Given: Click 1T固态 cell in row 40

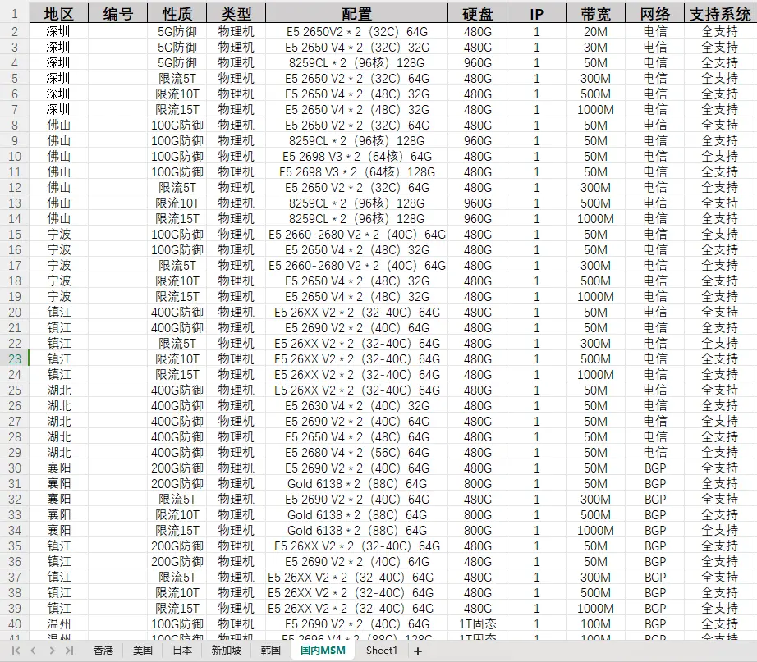Looking at the screenshot, I should pos(478,624).
